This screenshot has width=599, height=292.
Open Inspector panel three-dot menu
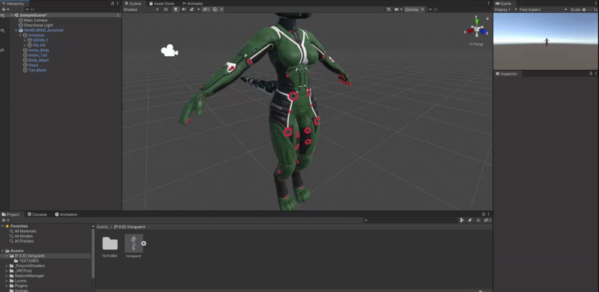point(596,74)
